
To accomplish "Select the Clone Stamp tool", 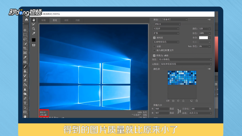I will (x=25, y=71).
